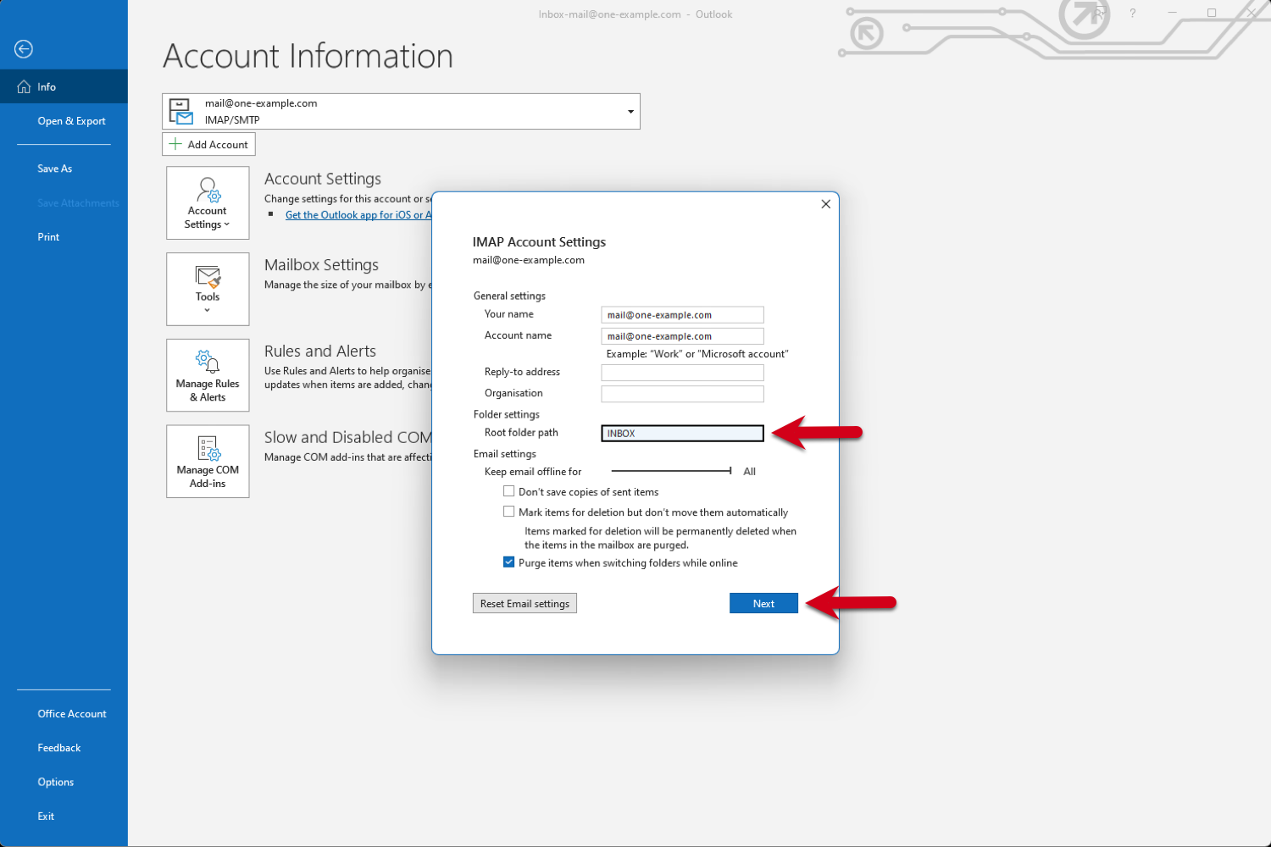Enable Don't save copies of sent items
The width and height of the screenshot is (1271, 847).
coord(508,490)
